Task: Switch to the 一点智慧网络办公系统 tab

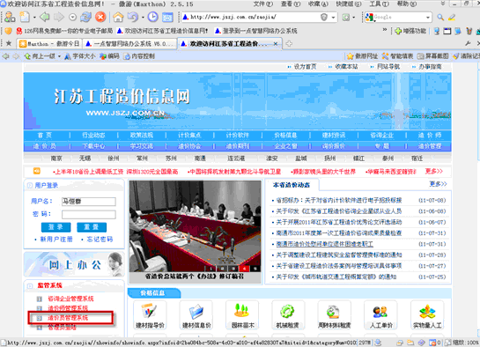Action: coord(129,44)
